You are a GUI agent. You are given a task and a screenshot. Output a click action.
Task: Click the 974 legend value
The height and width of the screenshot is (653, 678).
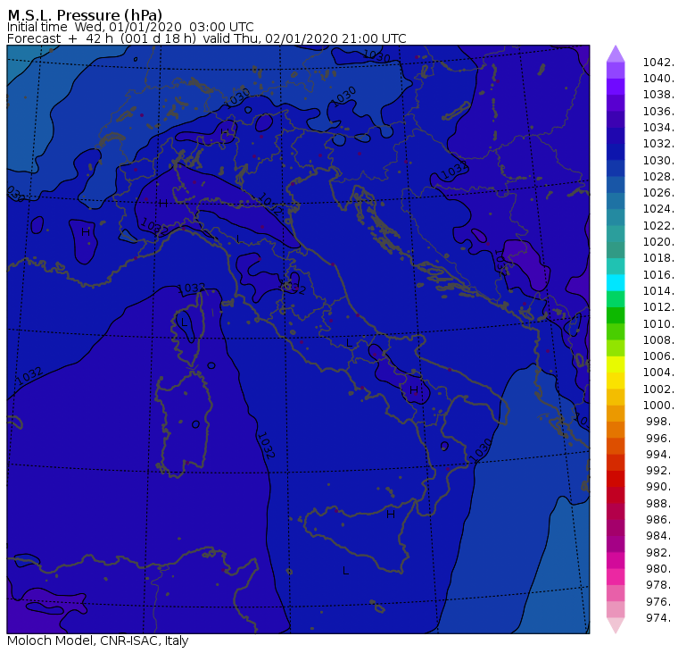click(660, 617)
